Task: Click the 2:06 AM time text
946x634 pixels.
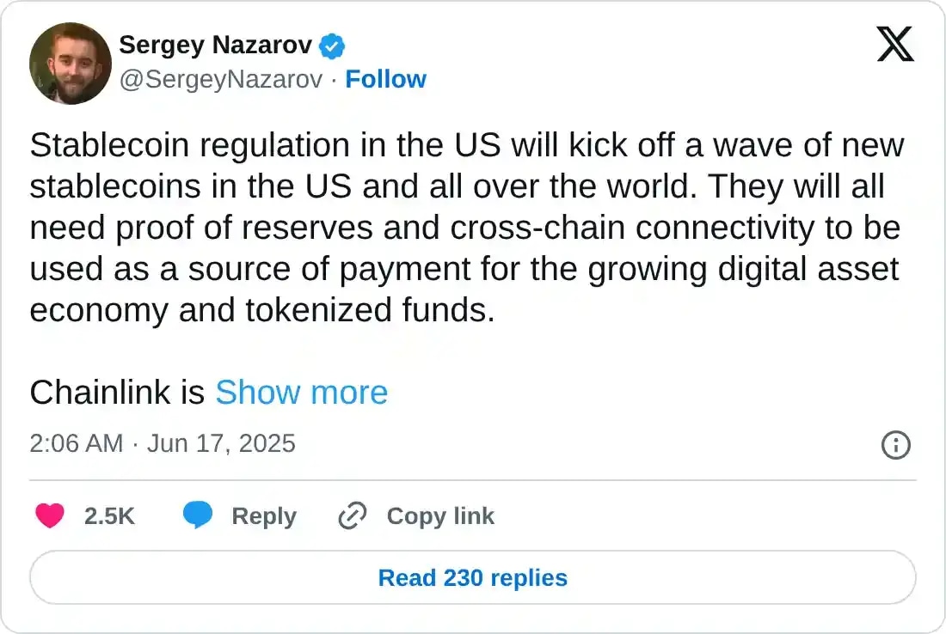Action: point(76,443)
